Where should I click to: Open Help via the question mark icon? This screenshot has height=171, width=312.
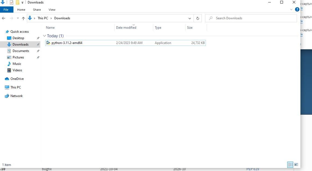pos(297,9)
